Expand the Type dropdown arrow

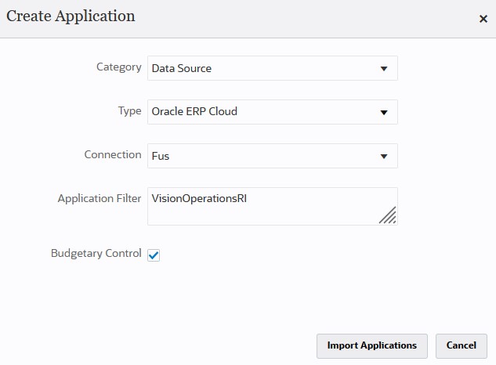point(384,112)
